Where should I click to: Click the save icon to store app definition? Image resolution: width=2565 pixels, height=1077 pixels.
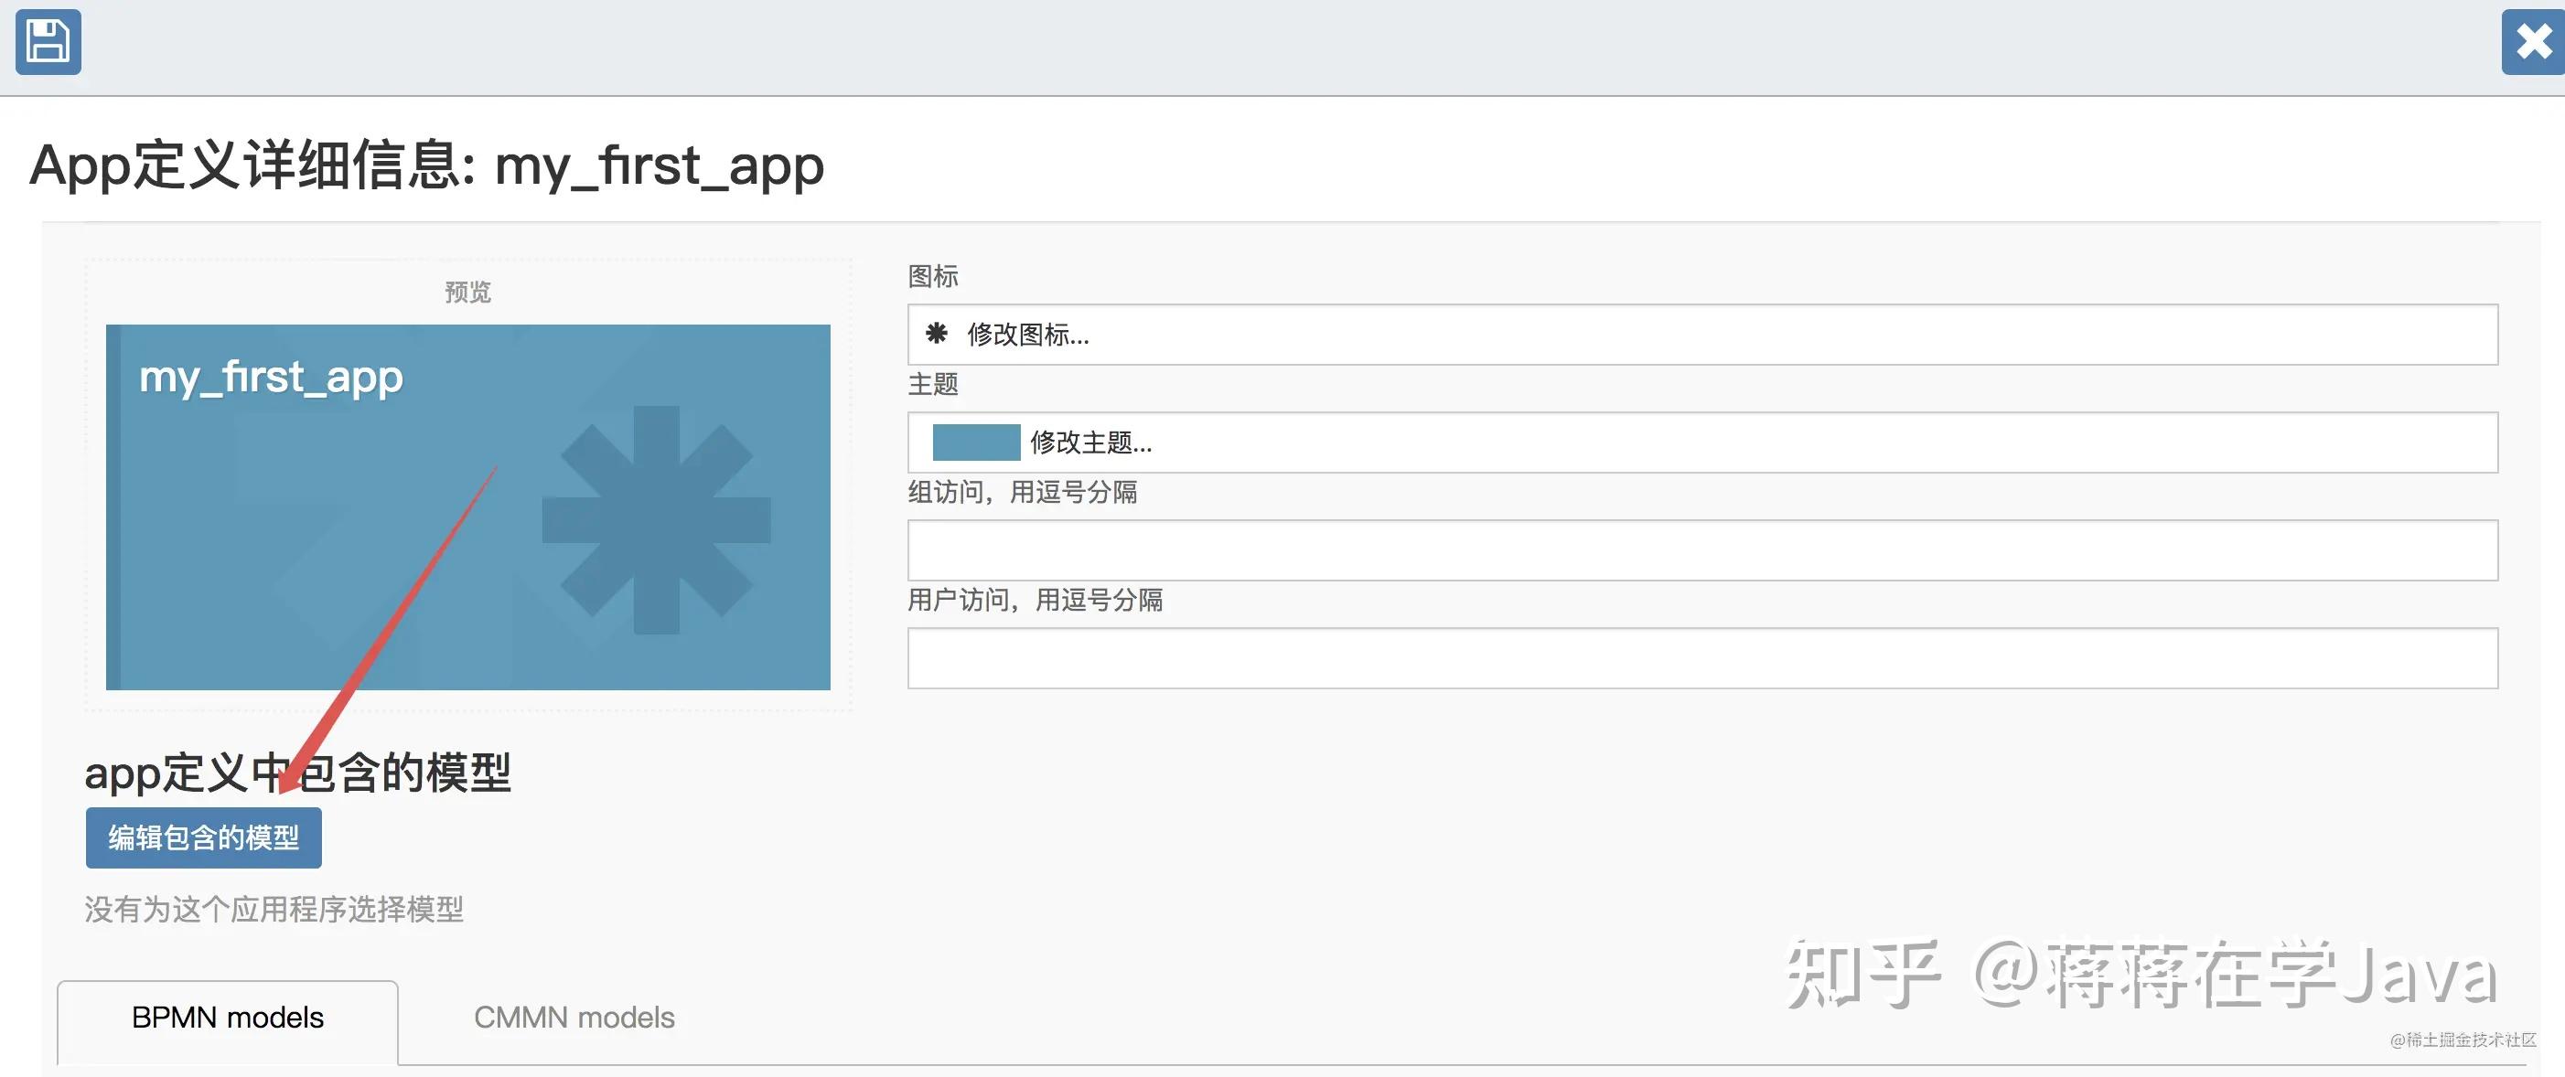pyautogui.click(x=47, y=43)
